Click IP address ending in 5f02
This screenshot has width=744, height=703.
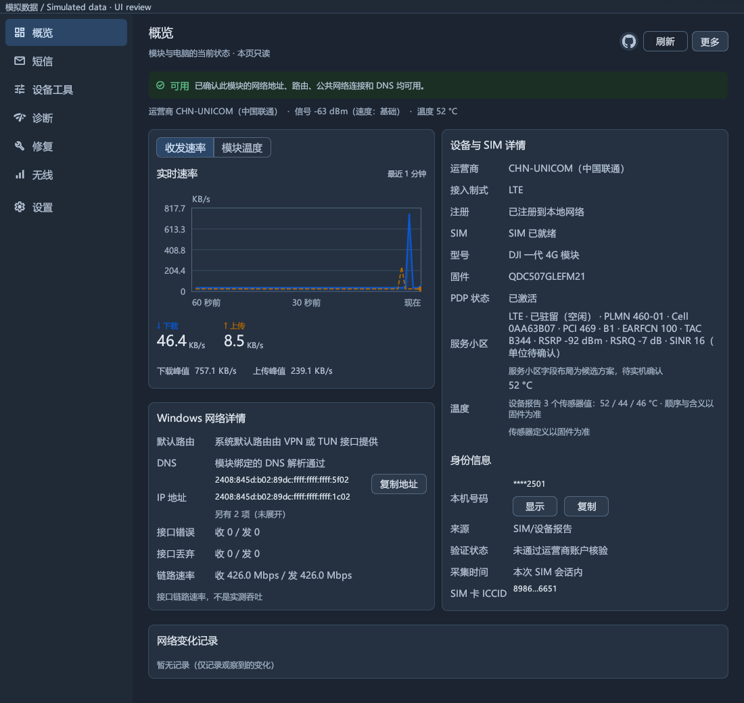282,479
